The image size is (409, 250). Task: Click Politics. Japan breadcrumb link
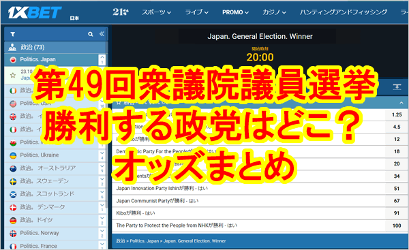(x=145, y=241)
